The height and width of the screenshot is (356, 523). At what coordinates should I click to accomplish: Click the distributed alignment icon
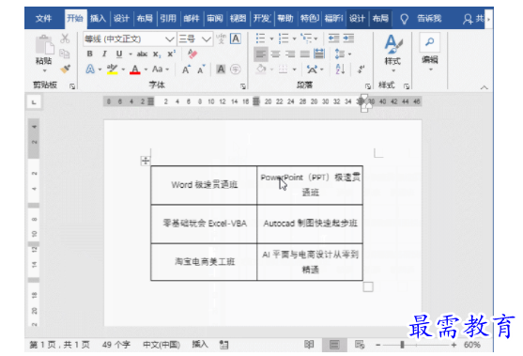click(x=319, y=54)
